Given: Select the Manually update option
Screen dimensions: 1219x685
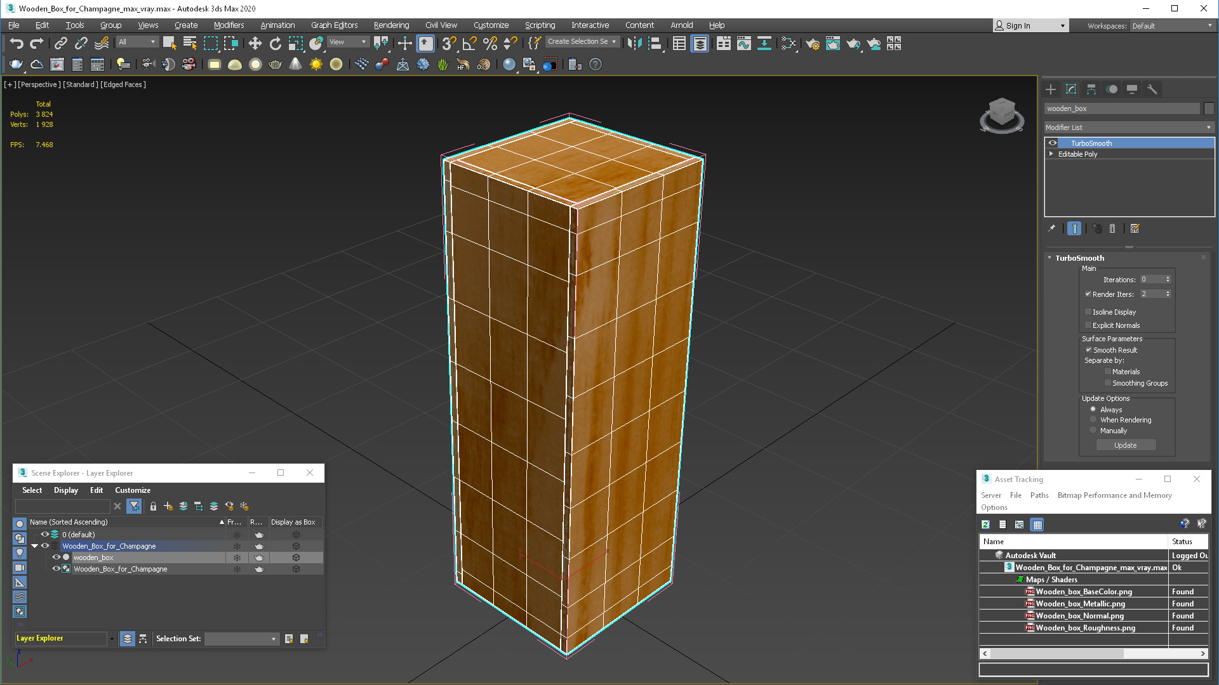Looking at the screenshot, I should coord(1093,431).
